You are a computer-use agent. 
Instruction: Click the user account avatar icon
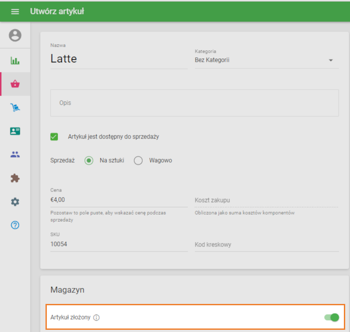15,36
